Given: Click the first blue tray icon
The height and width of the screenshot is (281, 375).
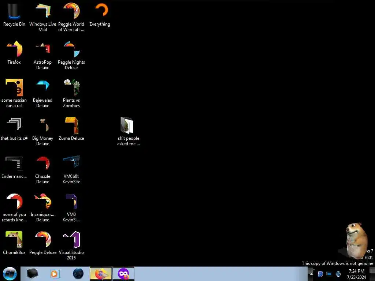Looking at the screenshot, I should (x=320, y=274).
